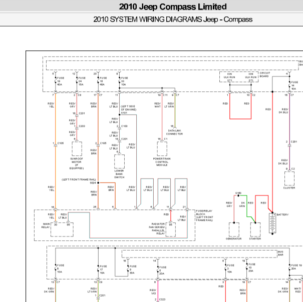Screen dimensions: 303x302
Task: Select the 'S024' splice label
Action: (x=93, y=182)
